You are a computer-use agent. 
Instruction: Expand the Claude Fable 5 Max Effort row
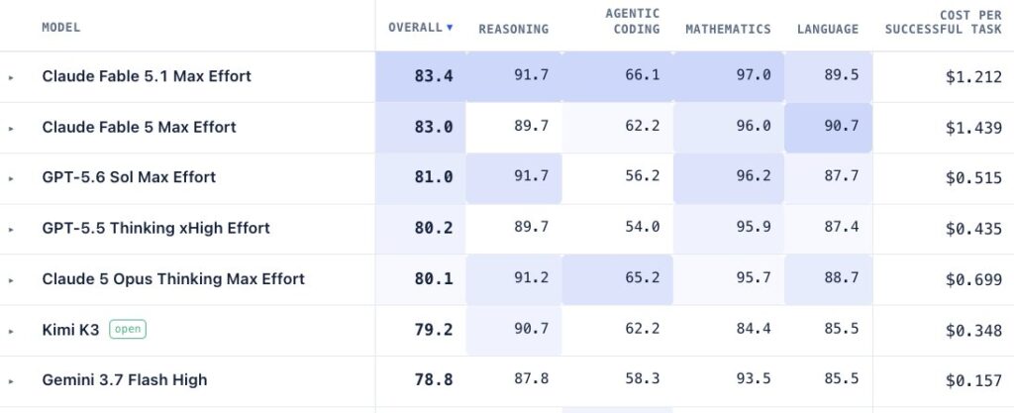coord(10,128)
